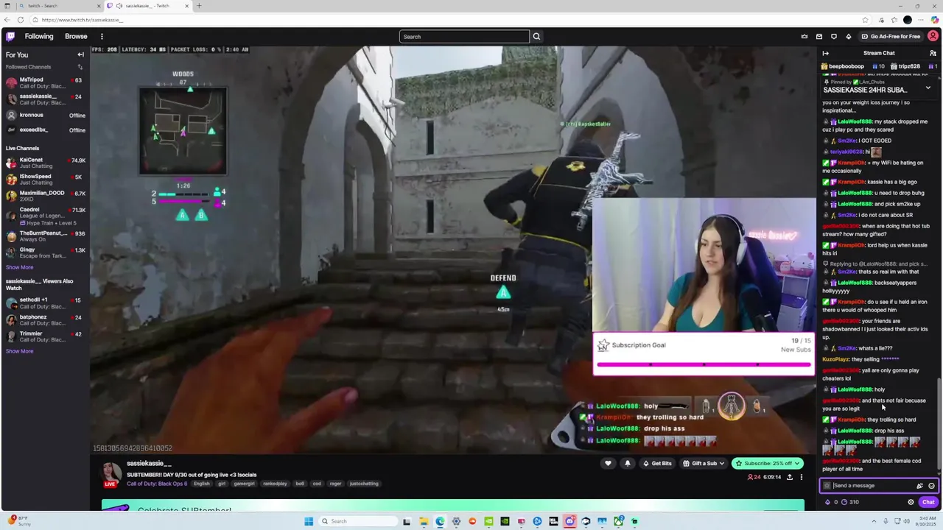Open the chat emote picker smiley
The height and width of the screenshot is (530, 943).
pyautogui.click(x=931, y=486)
